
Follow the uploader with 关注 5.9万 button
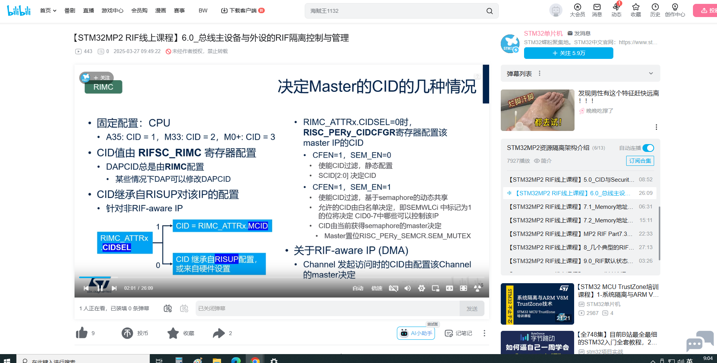coord(568,53)
